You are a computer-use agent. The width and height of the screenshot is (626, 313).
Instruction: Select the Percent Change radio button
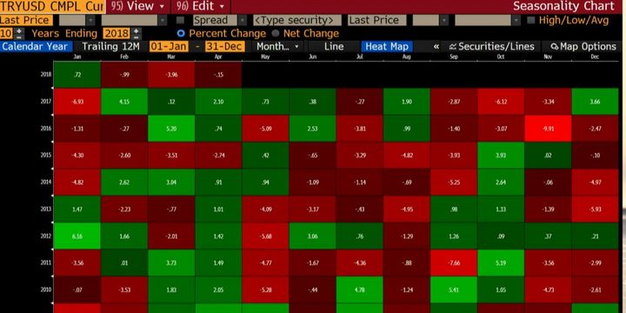pos(181,34)
